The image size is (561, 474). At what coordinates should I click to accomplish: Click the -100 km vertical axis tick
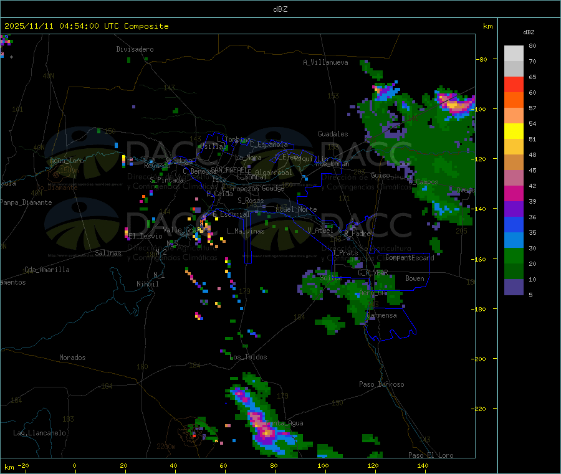tap(481, 109)
